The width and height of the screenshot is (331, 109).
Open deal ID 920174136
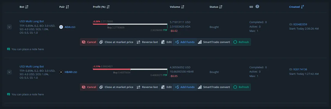[300, 69]
